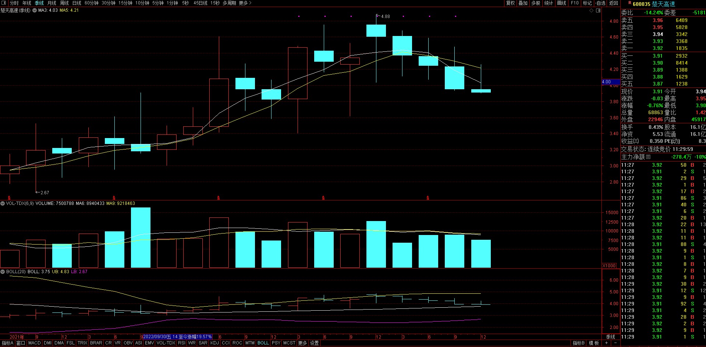Select the RSI indicator
The image size is (706, 347).
point(181,343)
